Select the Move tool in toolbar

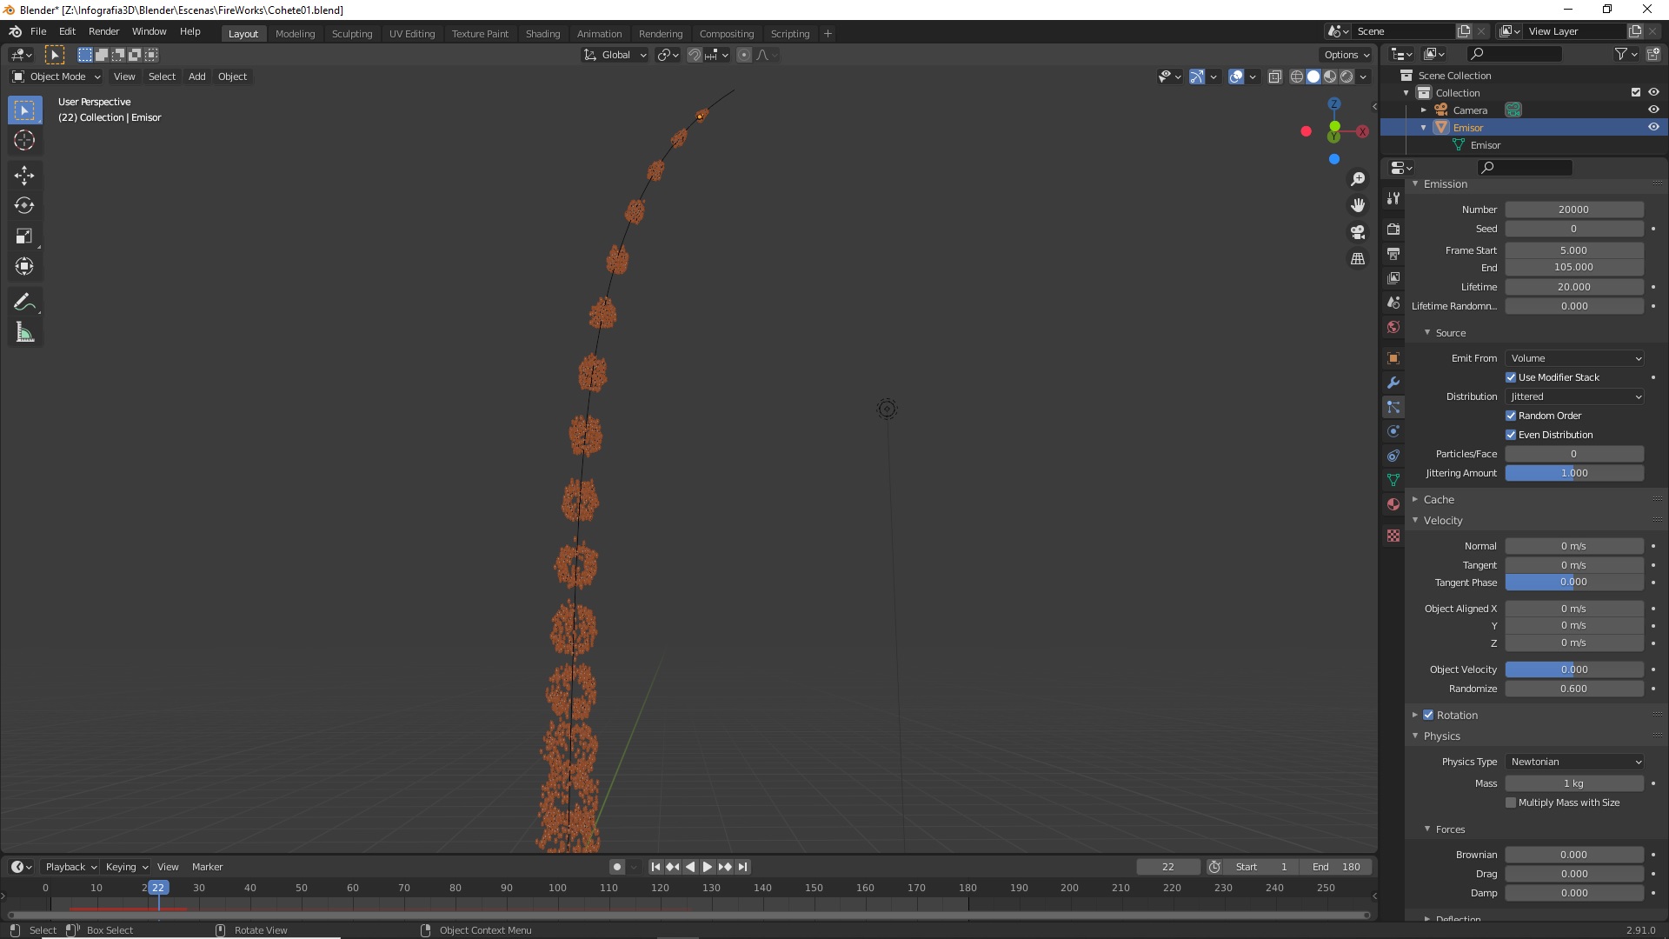click(24, 176)
